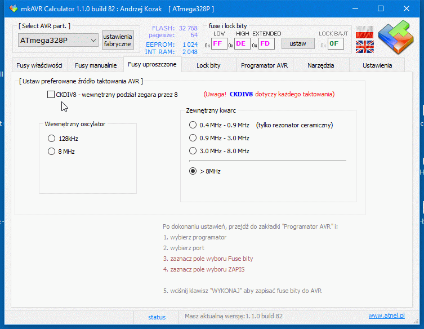Viewport: 424px width, 329px height.
Task: Click the LOCK BAJT value field
Action: [334, 43]
